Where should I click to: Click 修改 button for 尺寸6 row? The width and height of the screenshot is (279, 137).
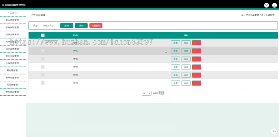click(186, 83)
